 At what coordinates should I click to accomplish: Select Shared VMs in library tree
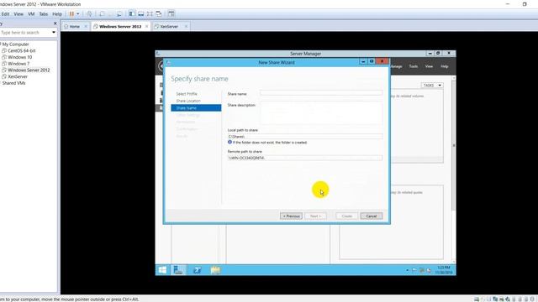point(13,83)
